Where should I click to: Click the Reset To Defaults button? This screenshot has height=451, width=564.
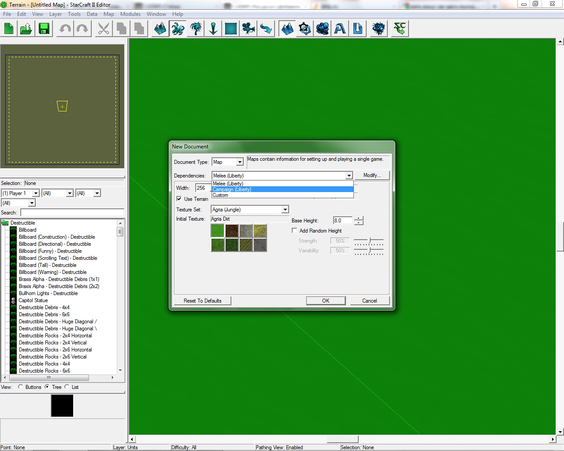point(203,301)
